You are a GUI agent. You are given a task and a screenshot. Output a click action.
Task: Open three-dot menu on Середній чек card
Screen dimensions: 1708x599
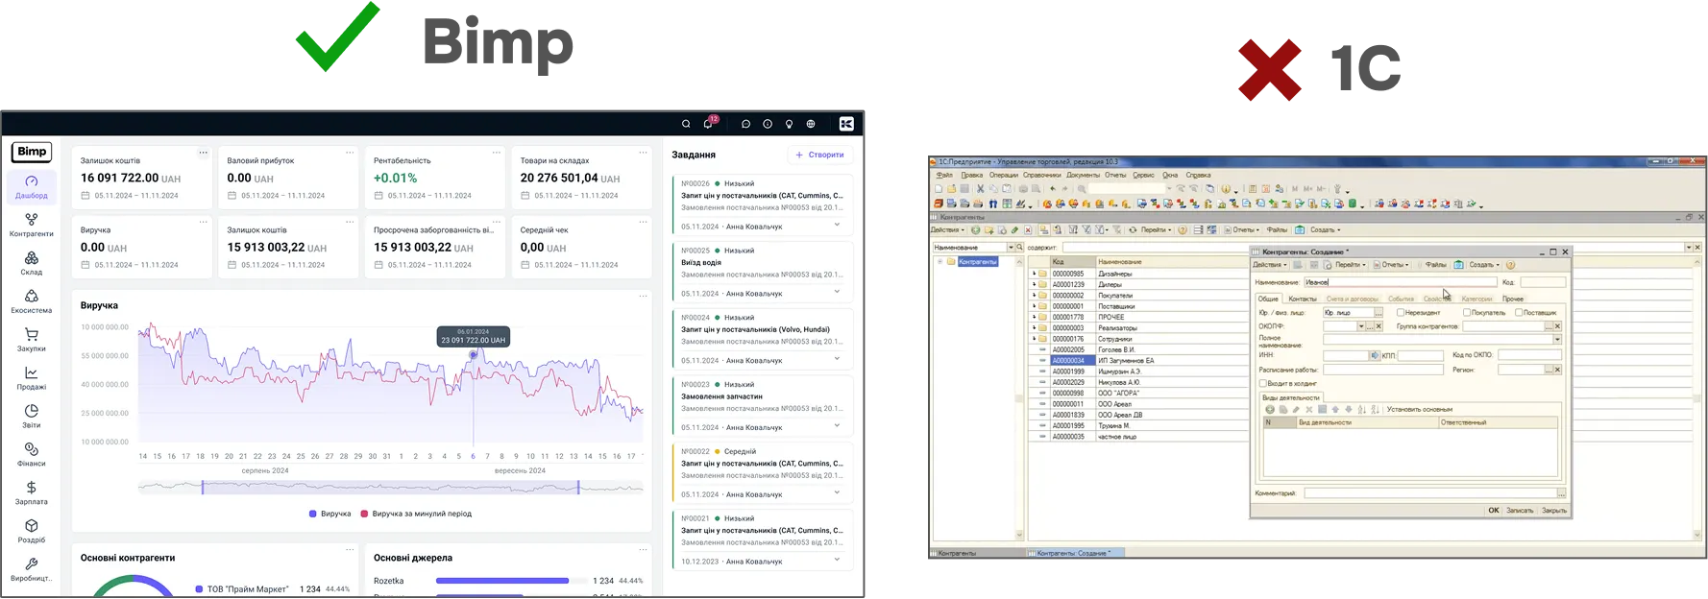click(x=643, y=222)
